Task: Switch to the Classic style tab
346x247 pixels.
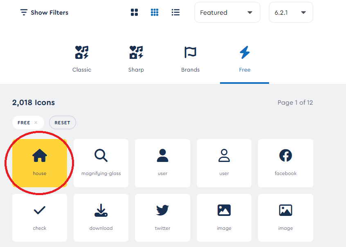Action: pyautogui.click(x=82, y=59)
